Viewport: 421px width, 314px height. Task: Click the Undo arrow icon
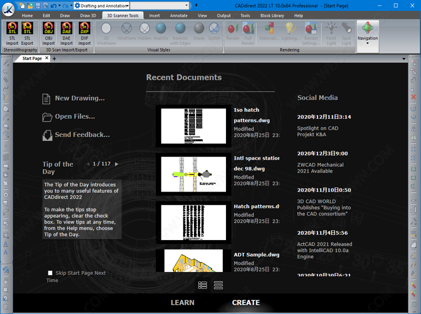coord(53,6)
